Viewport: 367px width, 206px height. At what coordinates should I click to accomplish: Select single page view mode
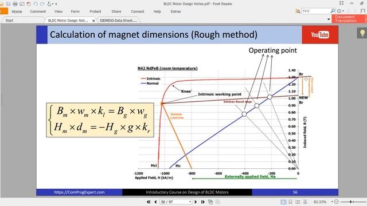[283, 202]
